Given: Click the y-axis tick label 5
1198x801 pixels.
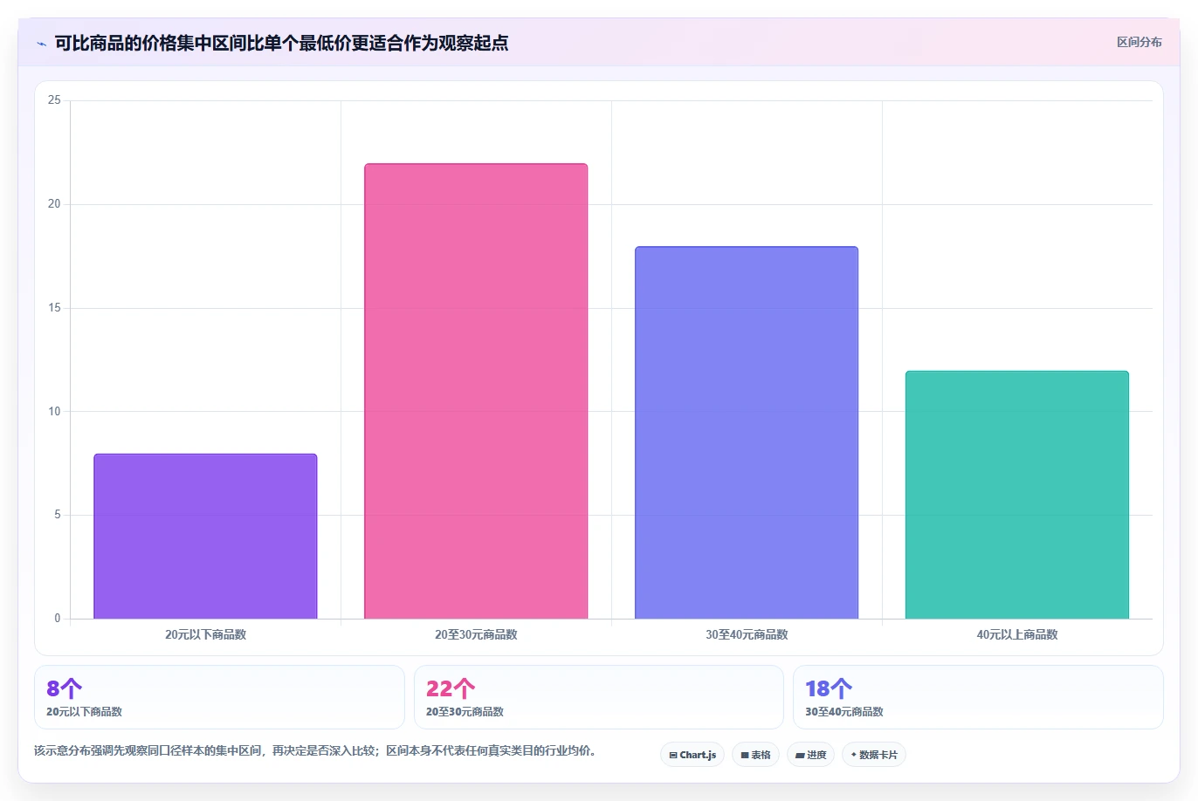Looking at the screenshot, I should click(58, 515).
